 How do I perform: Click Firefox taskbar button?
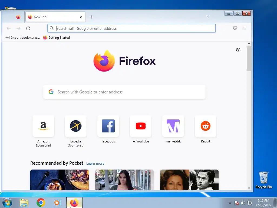pos(74,203)
